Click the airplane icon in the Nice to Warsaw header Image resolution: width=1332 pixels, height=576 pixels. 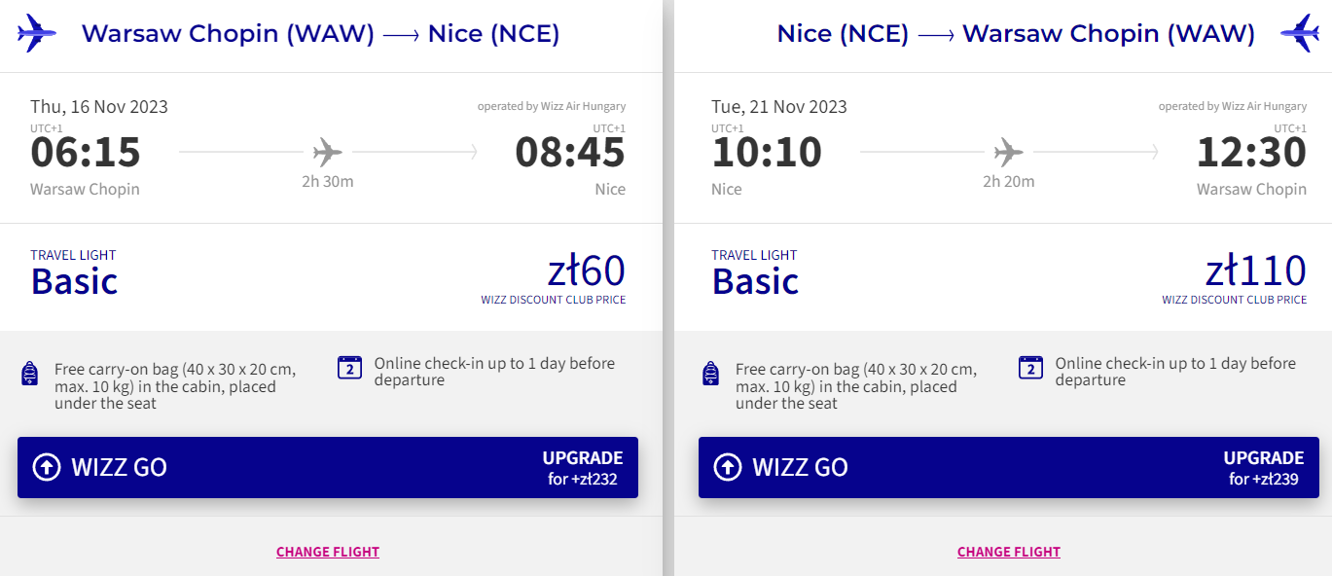tap(1300, 33)
